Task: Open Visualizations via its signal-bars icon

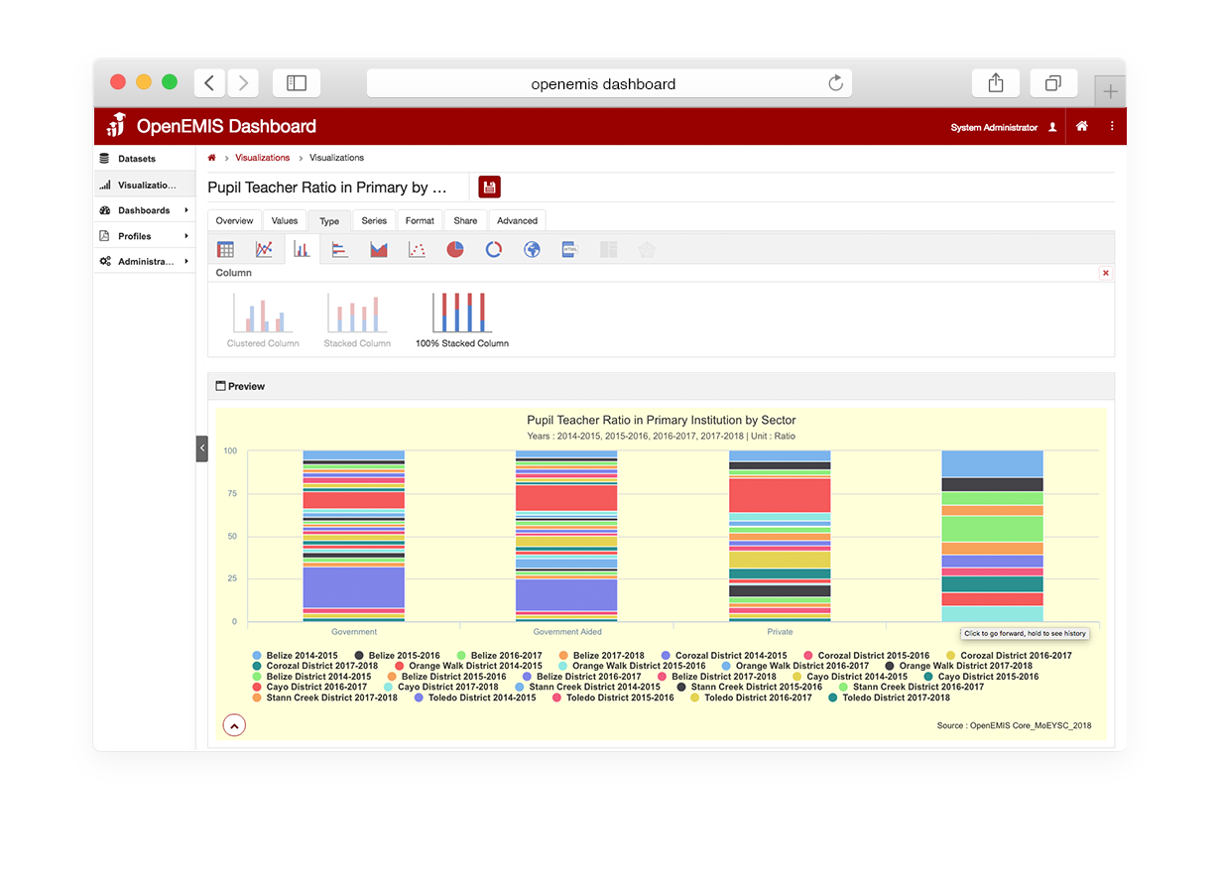Action: tap(105, 185)
